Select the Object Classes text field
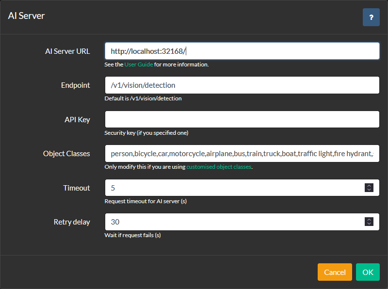 coord(242,153)
